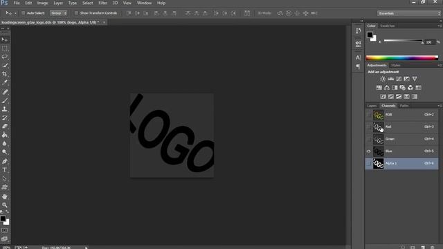
Task: Toggle visibility of Alpha 1 channel
Action: click(369, 163)
